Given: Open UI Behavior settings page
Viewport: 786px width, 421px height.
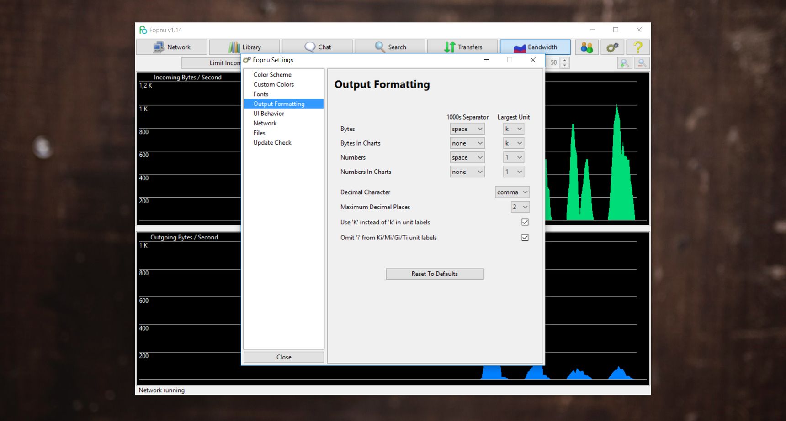Looking at the screenshot, I should 269,114.
